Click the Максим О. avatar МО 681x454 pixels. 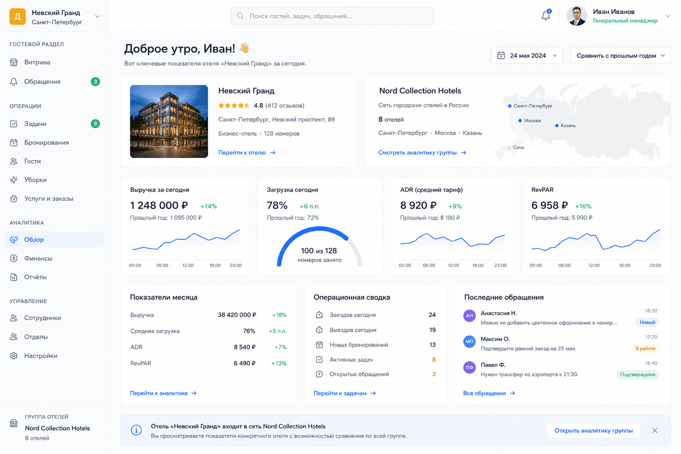pyautogui.click(x=470, y=341)
